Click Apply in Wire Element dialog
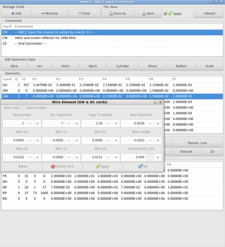225x247 pixels. click(103, 167)
